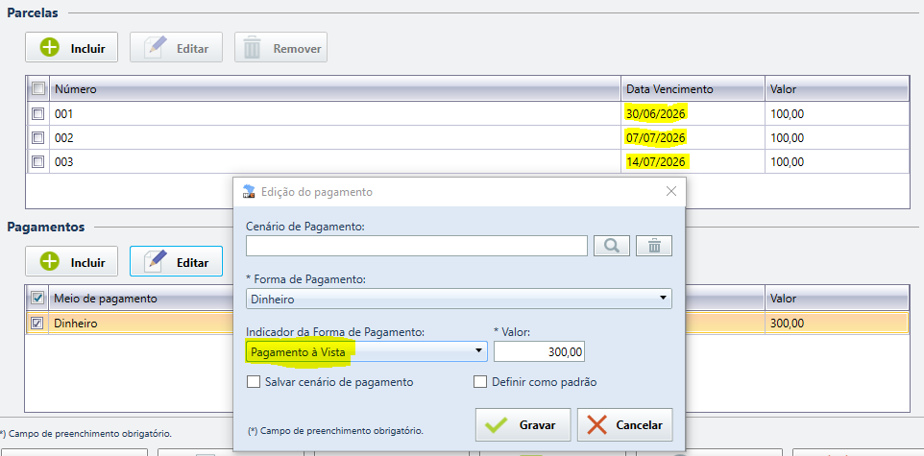Click Incluir with green plus in Parcelas
This screenshot has height=456, width=924.
point(71,48)
